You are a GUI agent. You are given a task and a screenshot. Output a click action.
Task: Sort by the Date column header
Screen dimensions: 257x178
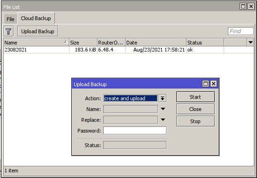pos(156,43)
